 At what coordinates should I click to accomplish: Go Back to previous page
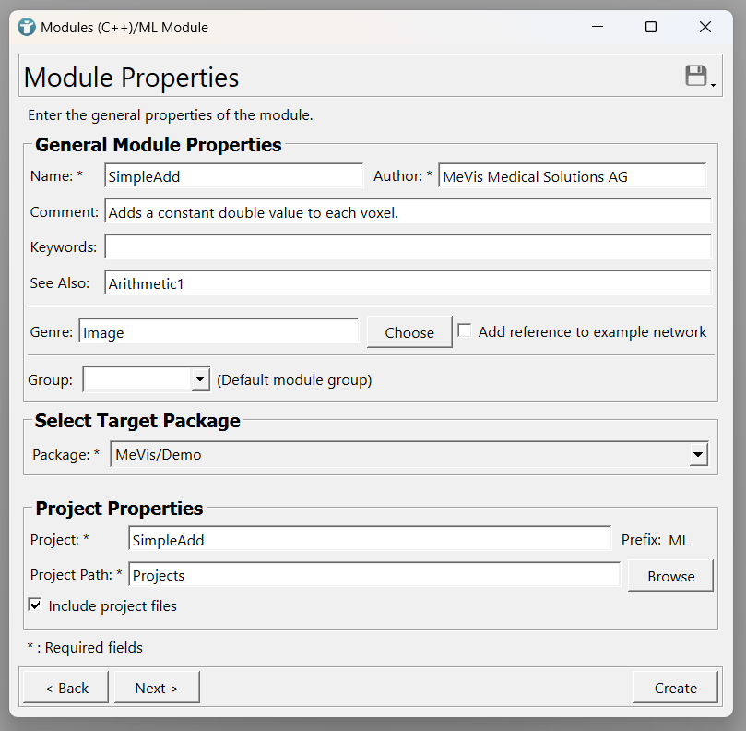[65, 688]
